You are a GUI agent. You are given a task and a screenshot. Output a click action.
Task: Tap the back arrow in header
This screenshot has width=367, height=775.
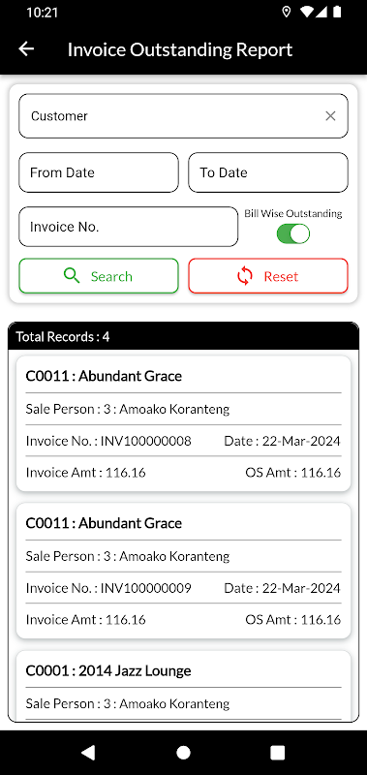[x=26, y=49]
